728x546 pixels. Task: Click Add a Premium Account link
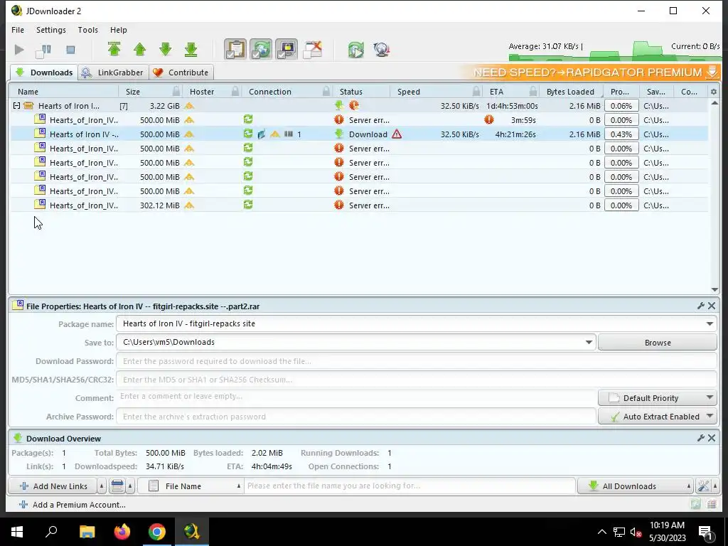[x=73, y=505]
